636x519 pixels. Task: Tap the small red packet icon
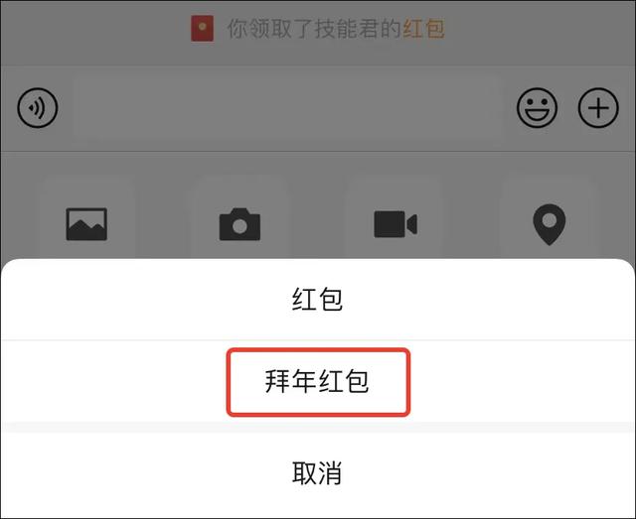tap(203, 29)
